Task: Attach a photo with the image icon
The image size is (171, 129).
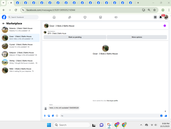Action: 49,116
